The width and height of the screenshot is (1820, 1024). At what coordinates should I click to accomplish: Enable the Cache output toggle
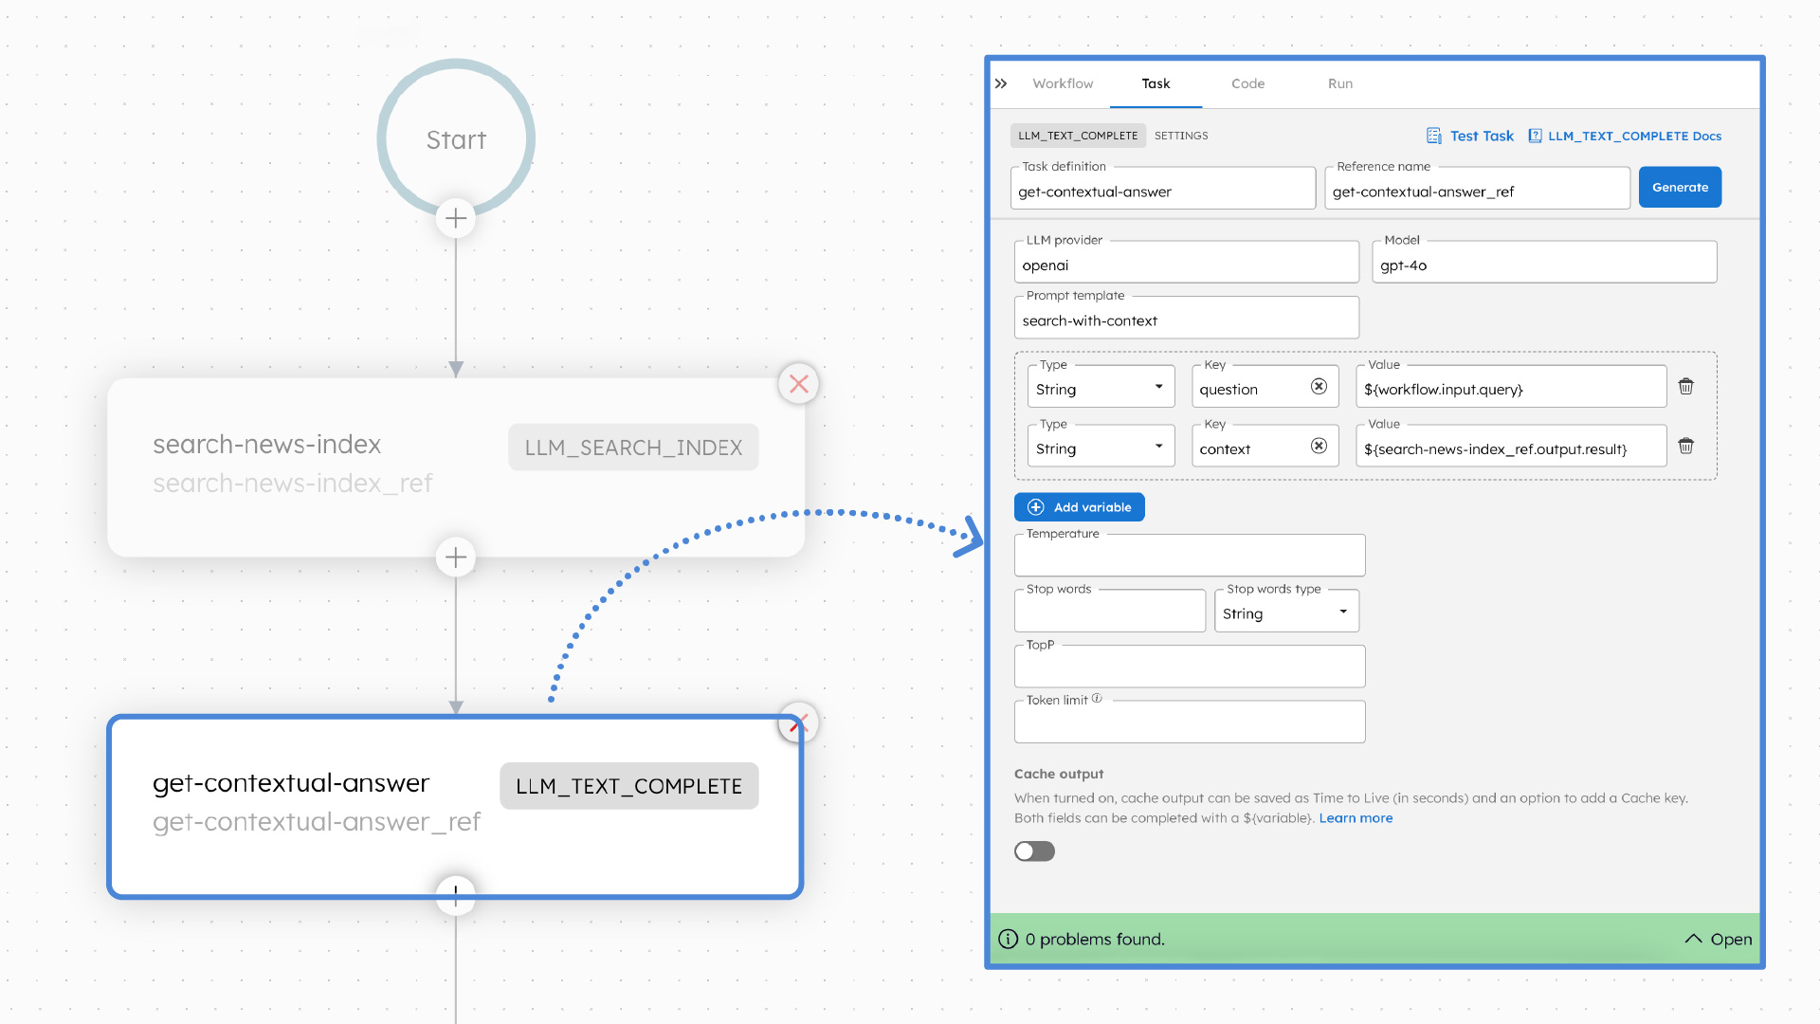click(x=1034, y=851)
